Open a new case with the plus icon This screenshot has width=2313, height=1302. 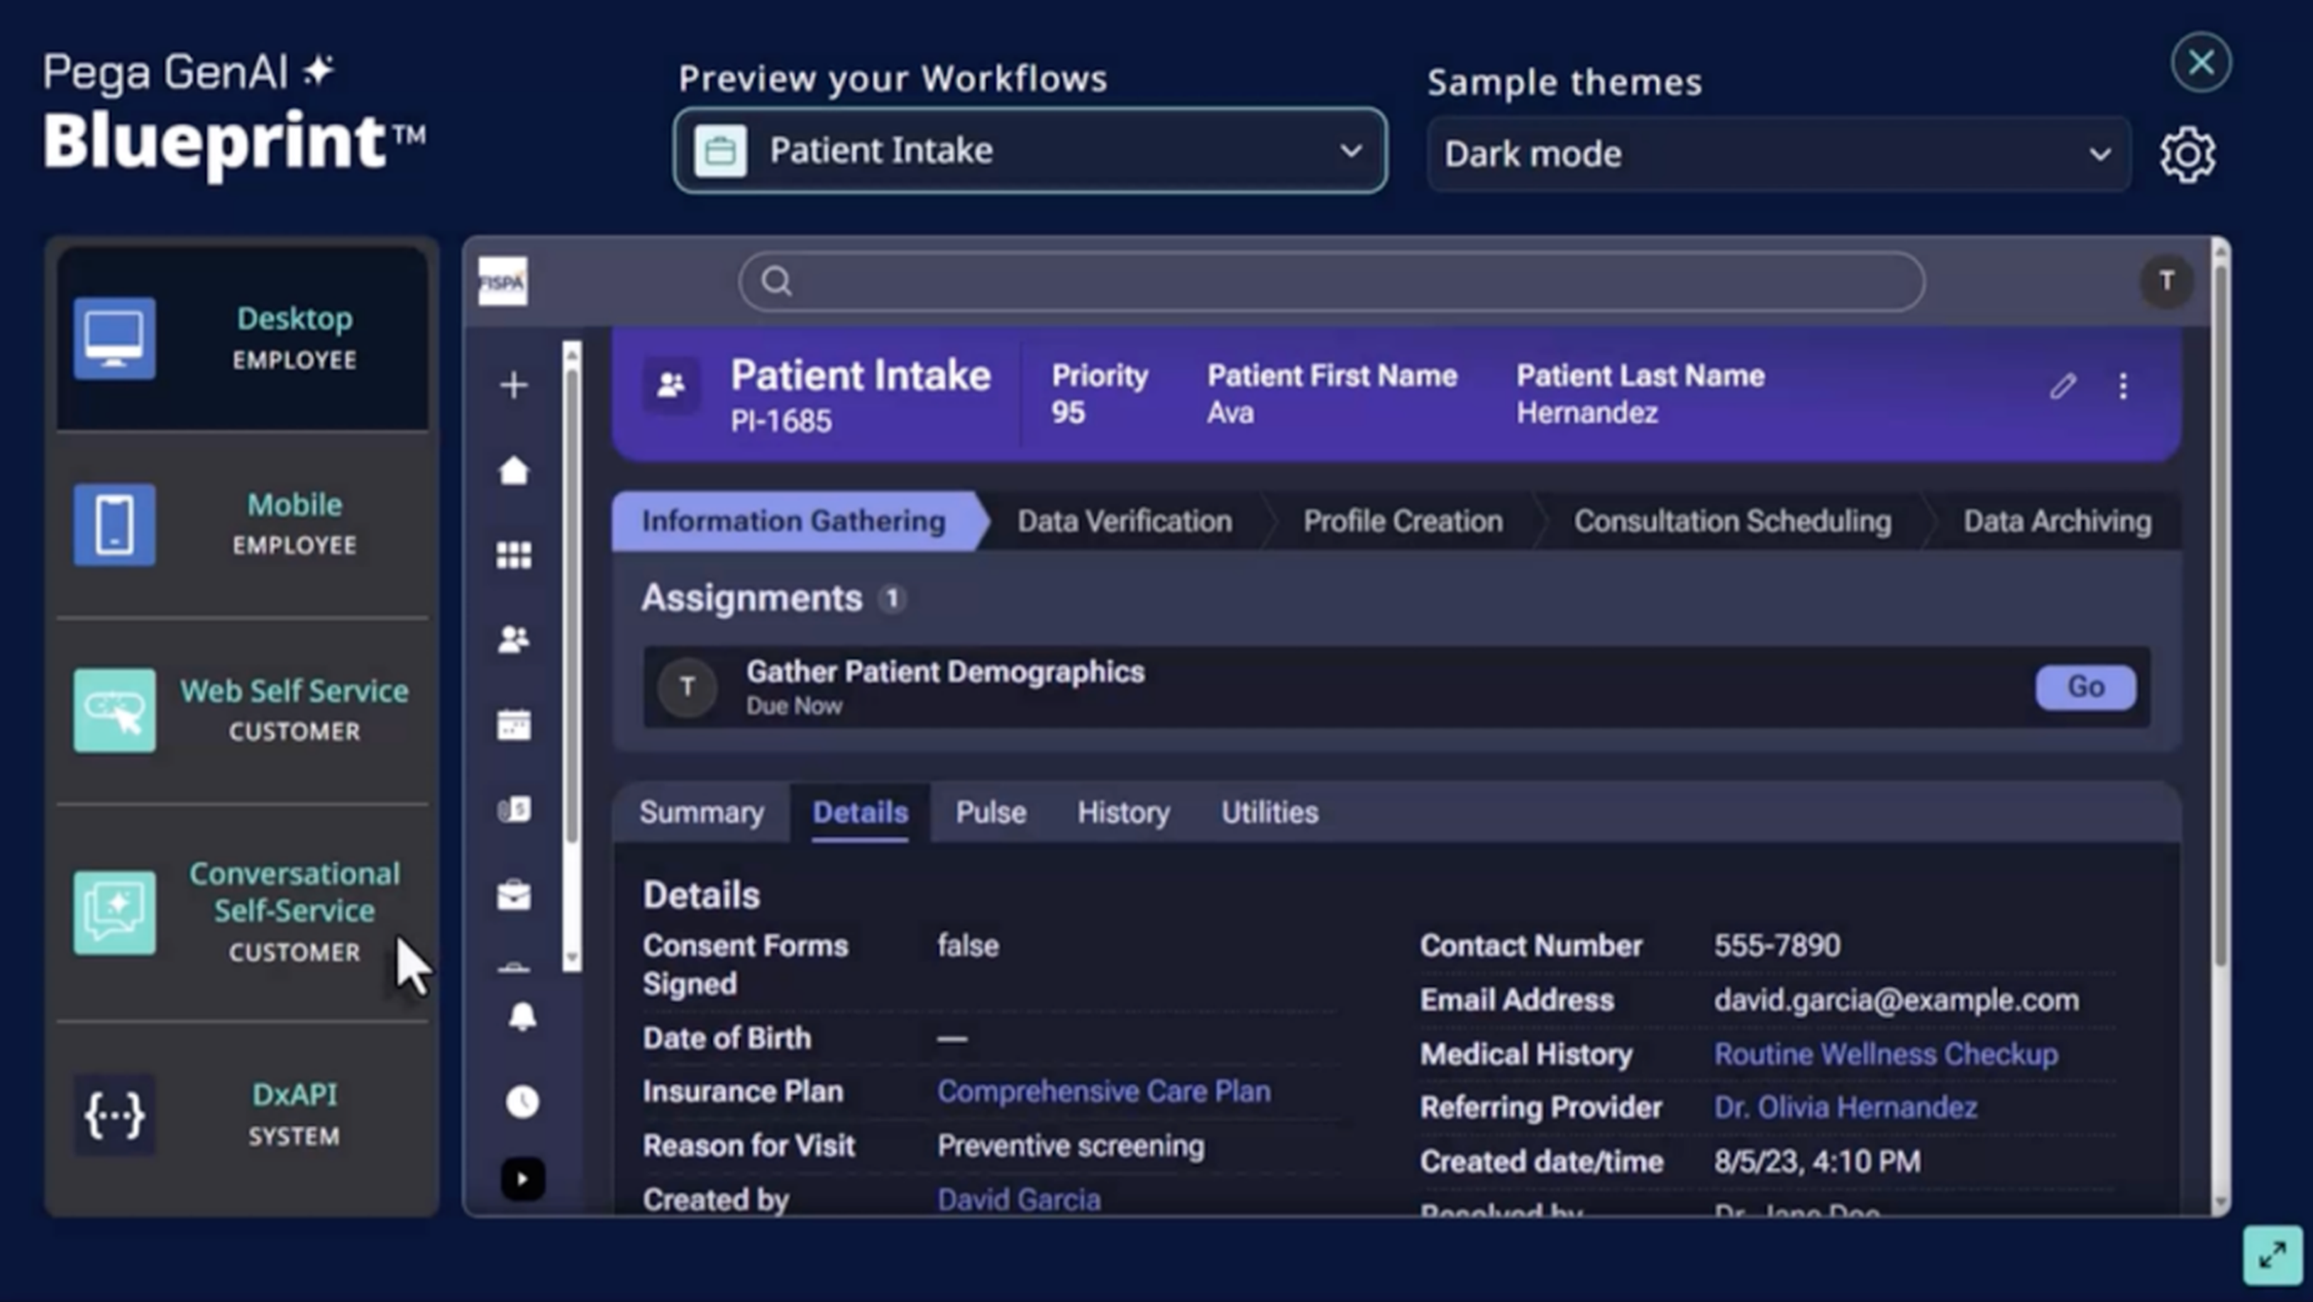pos(514,385)
